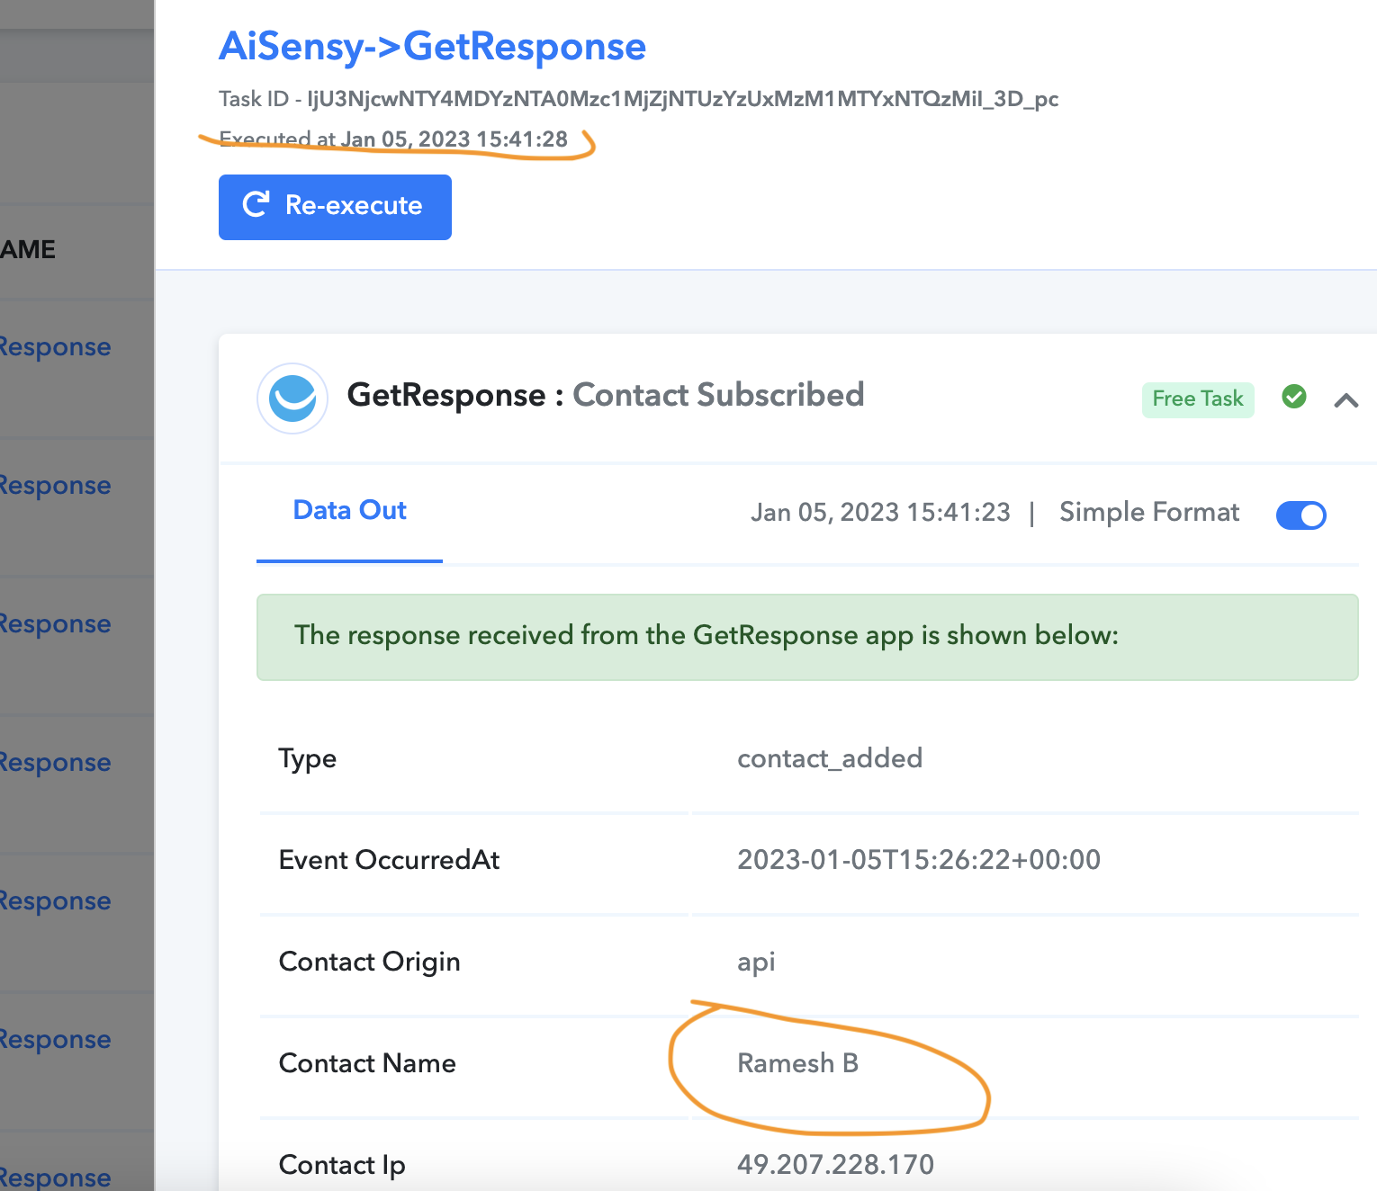
Task: Click the GetResponse logo icon
Action: pos(292,398)
